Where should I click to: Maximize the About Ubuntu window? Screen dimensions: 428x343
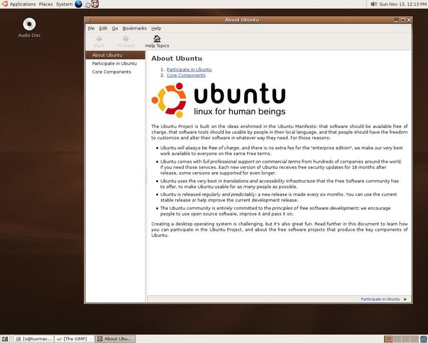[403, 20]
